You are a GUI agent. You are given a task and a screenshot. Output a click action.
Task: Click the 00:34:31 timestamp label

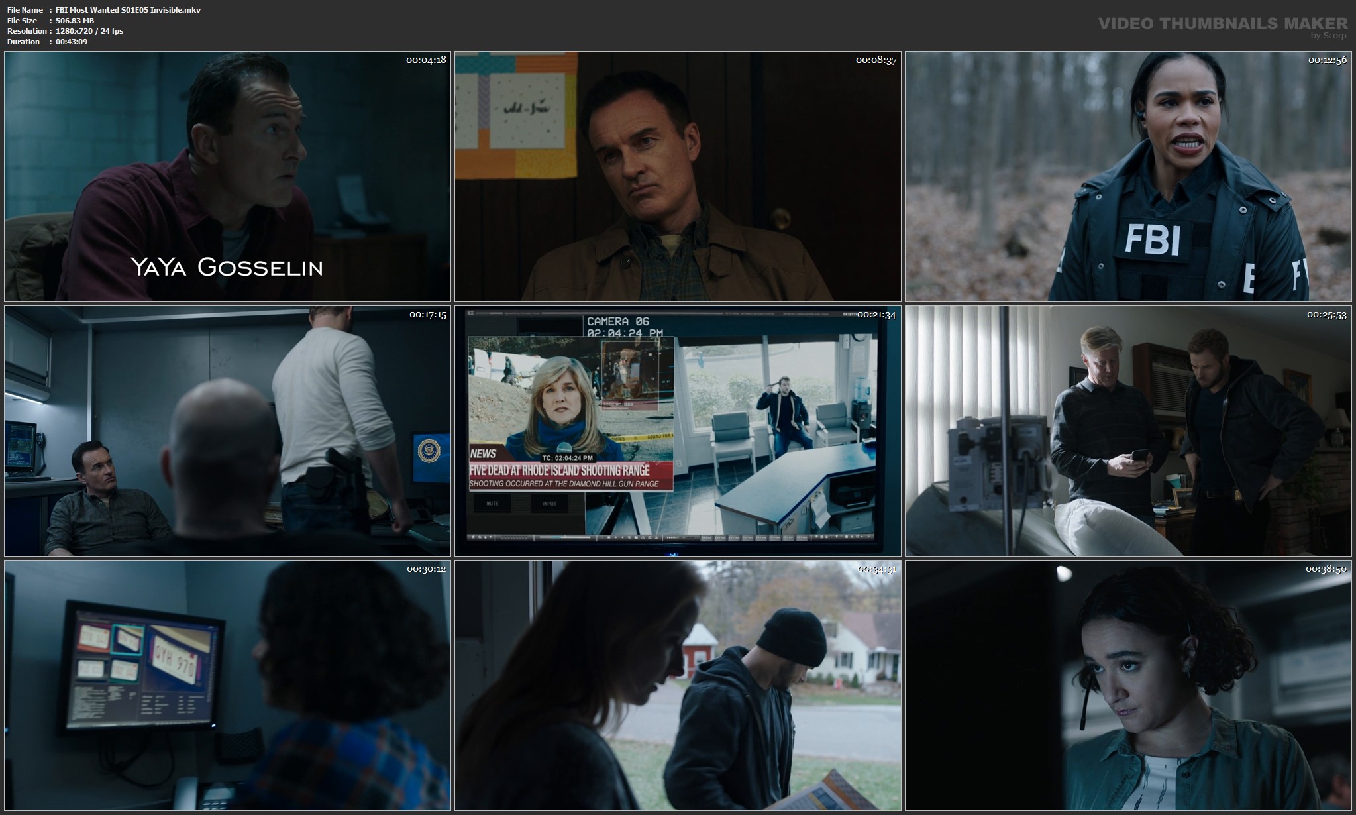click(876, 569)
